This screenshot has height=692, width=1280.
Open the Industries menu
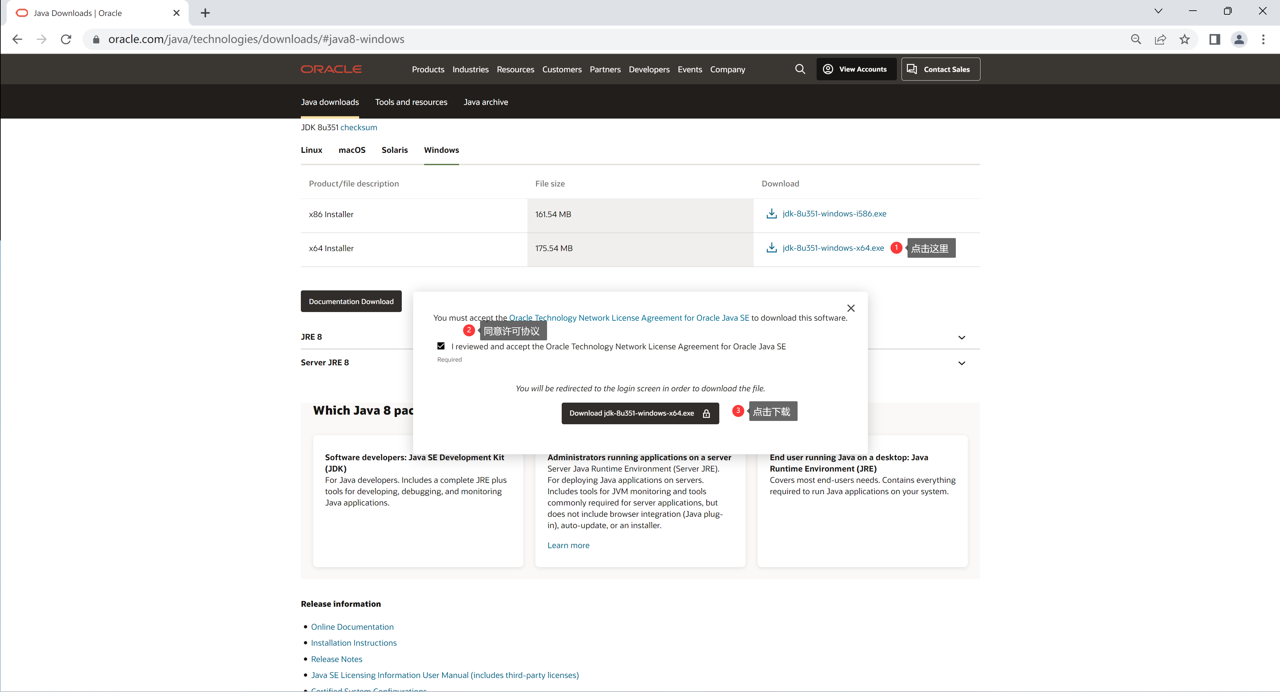pyautogui.click(x=470, y=70)
